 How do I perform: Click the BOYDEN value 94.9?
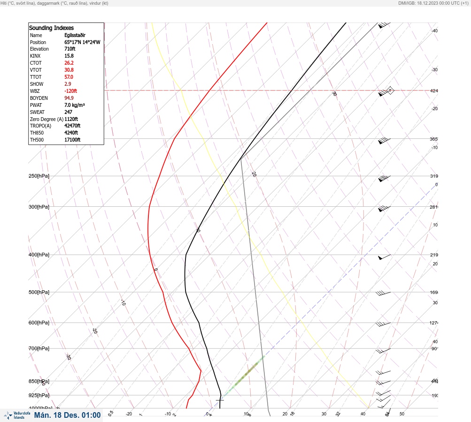point(69,98)
